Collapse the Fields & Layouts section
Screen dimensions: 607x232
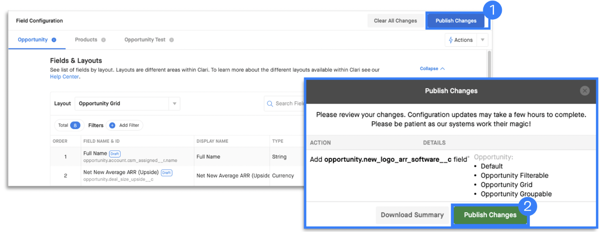(x=432, y=68)
